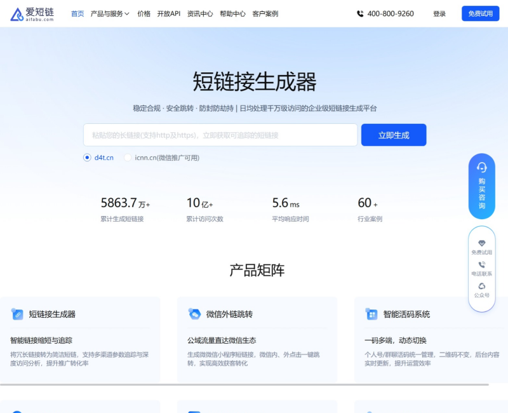Open 资讯中心 in navigation
The height and width of the screenshot is (413, 508).
tap(200, 13)
